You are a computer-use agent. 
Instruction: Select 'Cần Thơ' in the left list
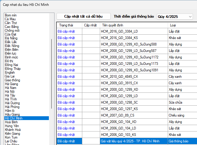(11, 23)
